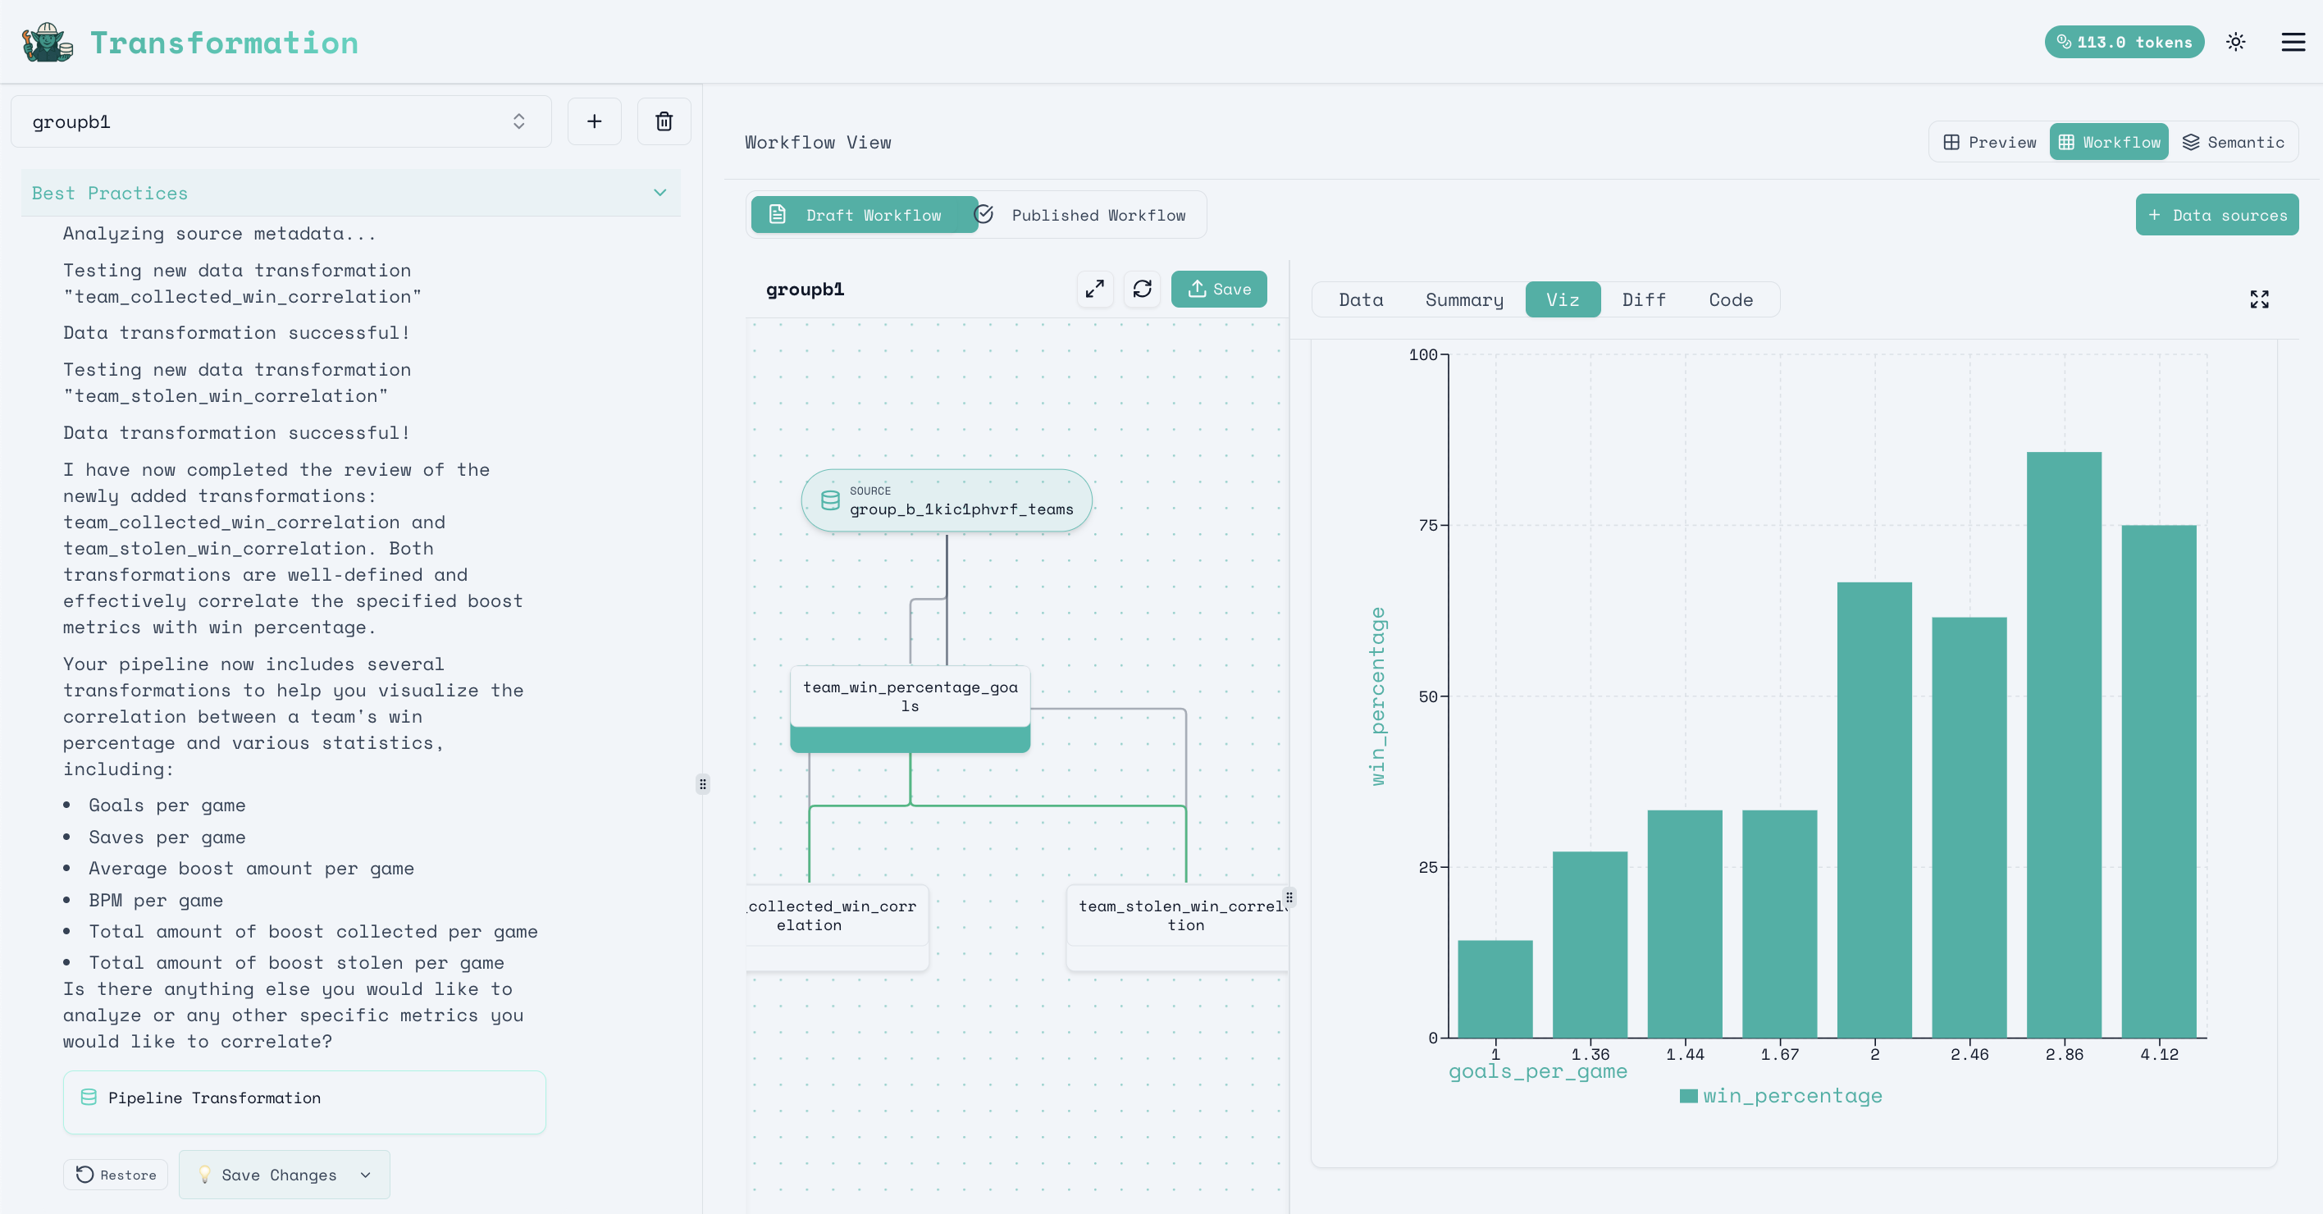The image size is (2323, 1214).
Task: Click the workflow expand arrows icon
Action: click(1095, 289)
